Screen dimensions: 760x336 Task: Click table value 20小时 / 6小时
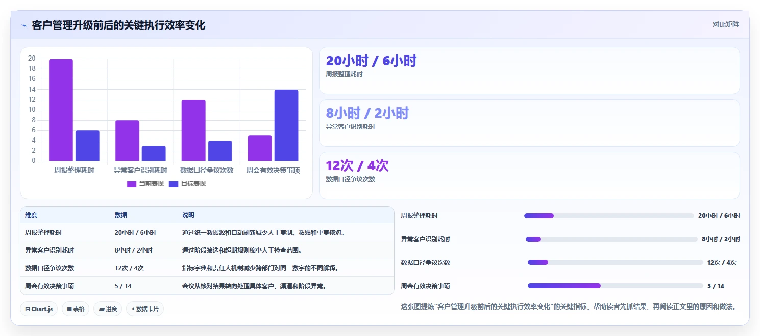click(135, 233)
